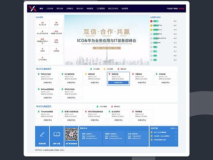This screenshot has height=160, width=213.
Task: Open the 首页 home tab in navigation bar
Action: tap(41, 9)
